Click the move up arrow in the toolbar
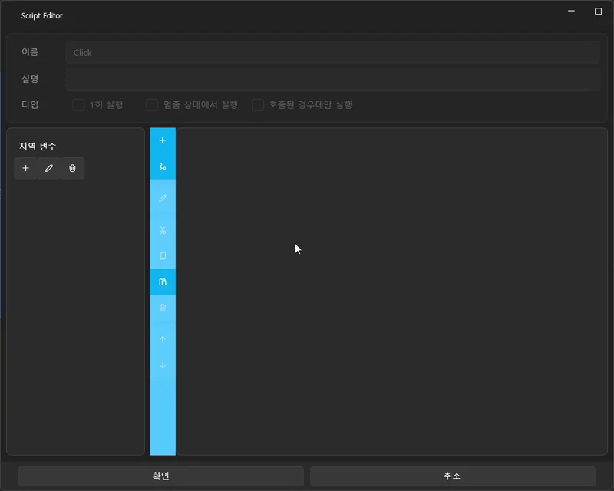The image size is (614, 491). click(x=163, y=338)
